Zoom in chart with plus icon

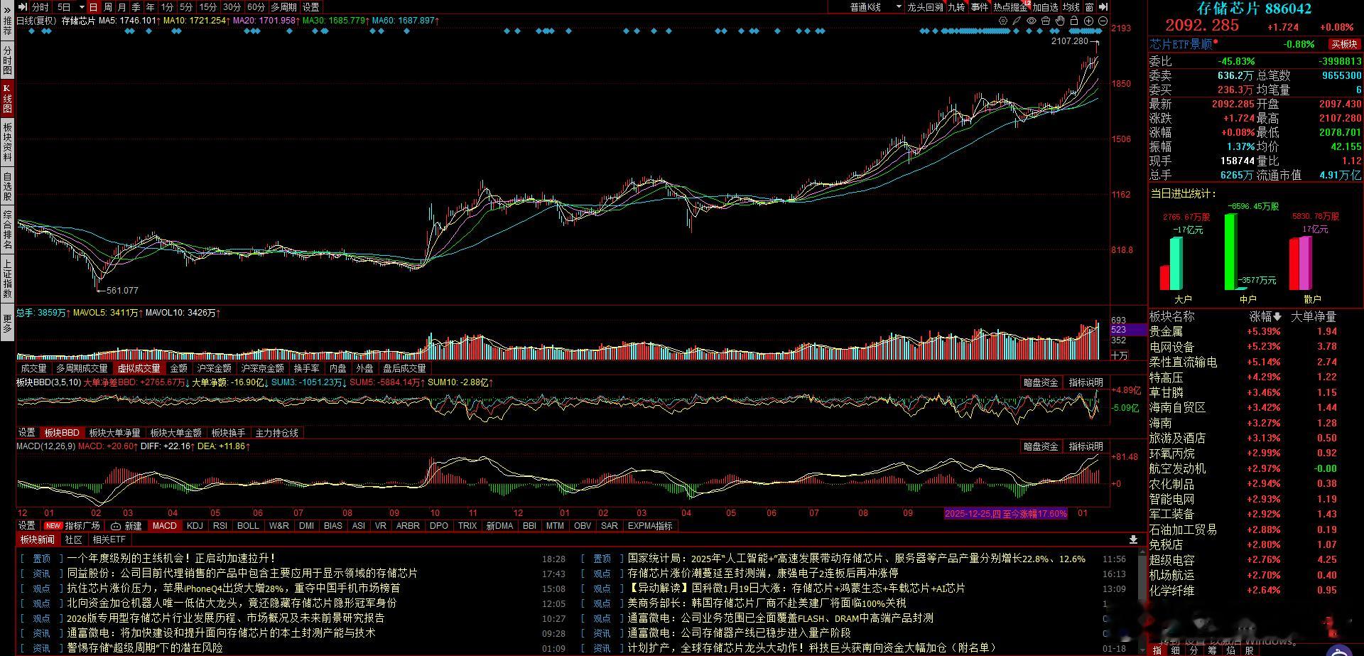tap(1088, 21)
